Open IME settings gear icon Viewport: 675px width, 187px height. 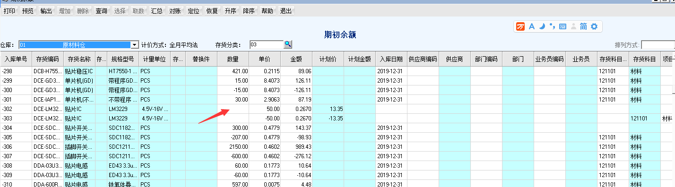click(594, 27)
